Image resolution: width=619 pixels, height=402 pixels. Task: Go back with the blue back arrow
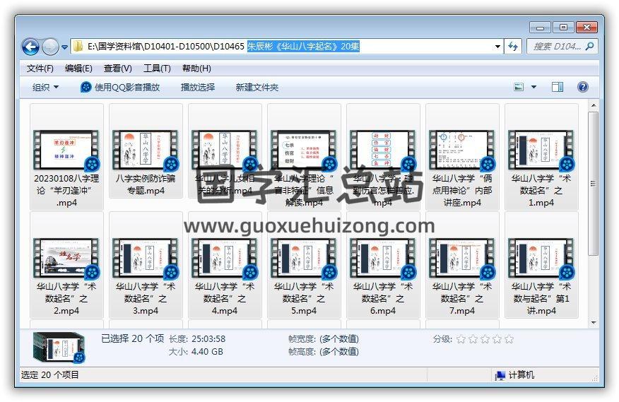pos(30,47)
